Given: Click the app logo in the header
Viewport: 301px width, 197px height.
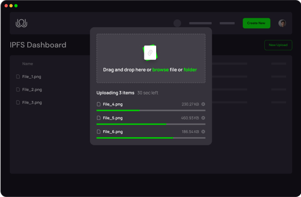Looking at the screenshot, I should click(21, 23).
